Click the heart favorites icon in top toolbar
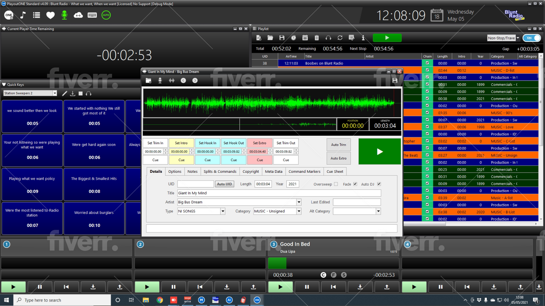Image resolution: width=545 pixels, height=306 pixels. coord(50,15)
